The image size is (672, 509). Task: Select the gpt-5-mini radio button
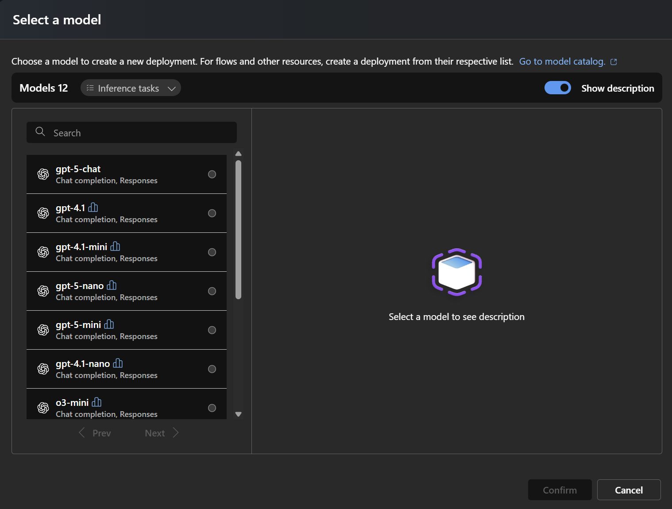(x=212, y=330)
